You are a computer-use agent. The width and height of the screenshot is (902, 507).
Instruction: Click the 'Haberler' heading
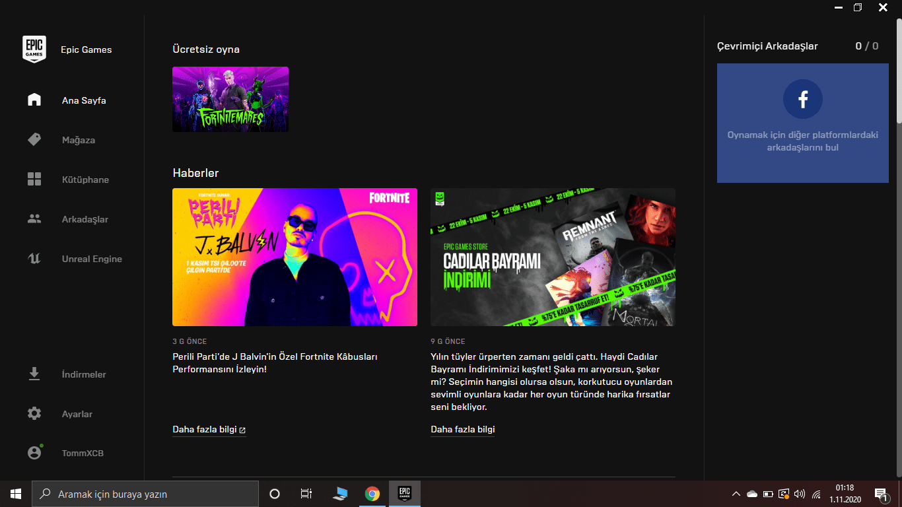coord(195,173)
